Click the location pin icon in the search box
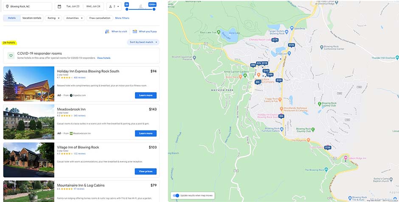This screenshot has width=399, height=202. coord(7,6)
